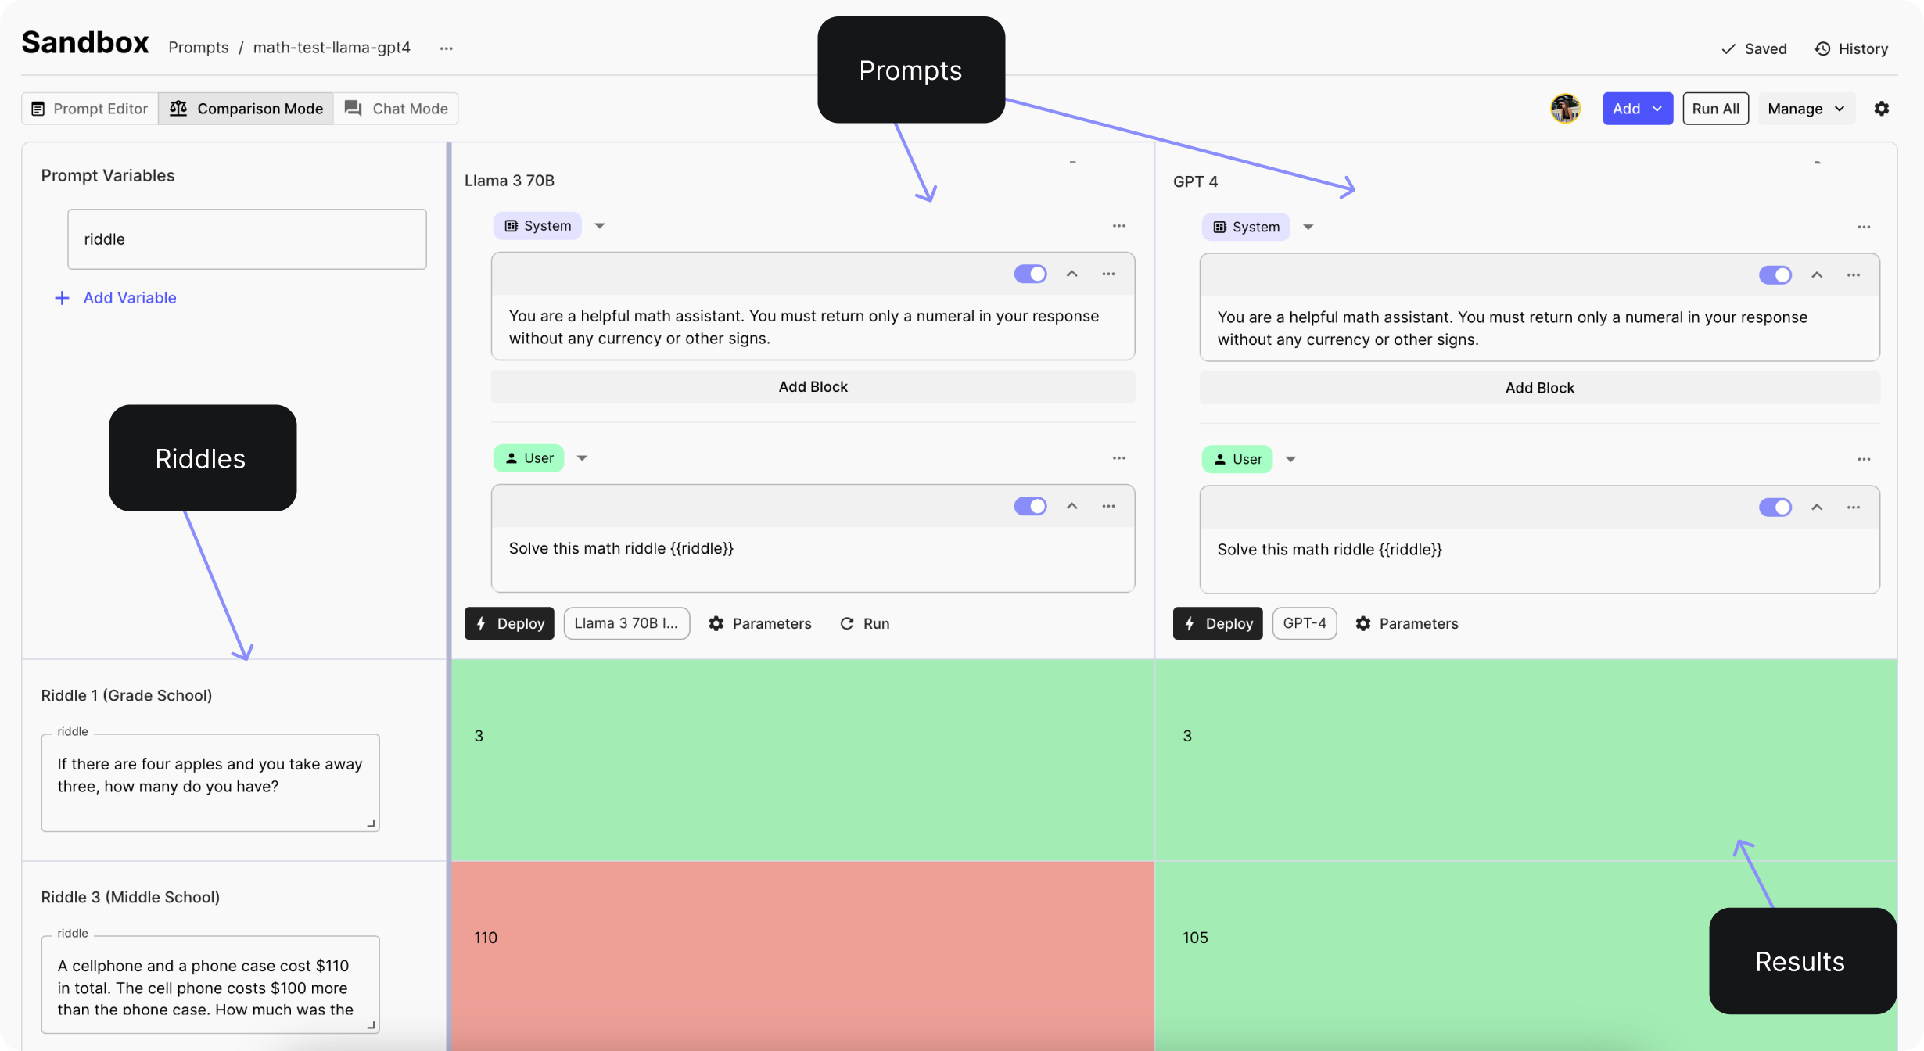This screenshot has width=1924, height=1051.
Task: Click plus icon to Add Variable
Action: pos(62,298)
